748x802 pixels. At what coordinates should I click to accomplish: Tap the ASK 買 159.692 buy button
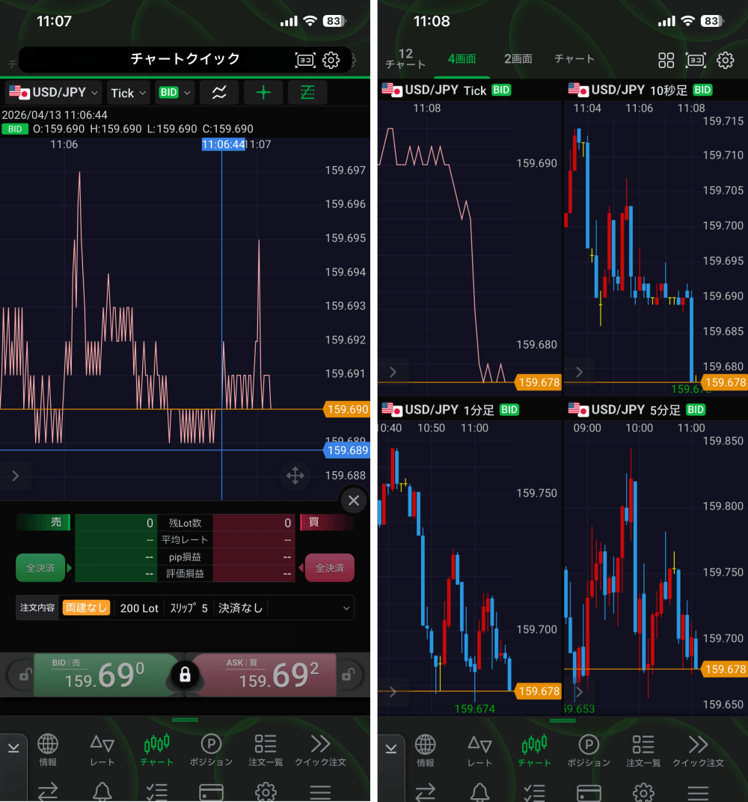click(x=266, y=675)
